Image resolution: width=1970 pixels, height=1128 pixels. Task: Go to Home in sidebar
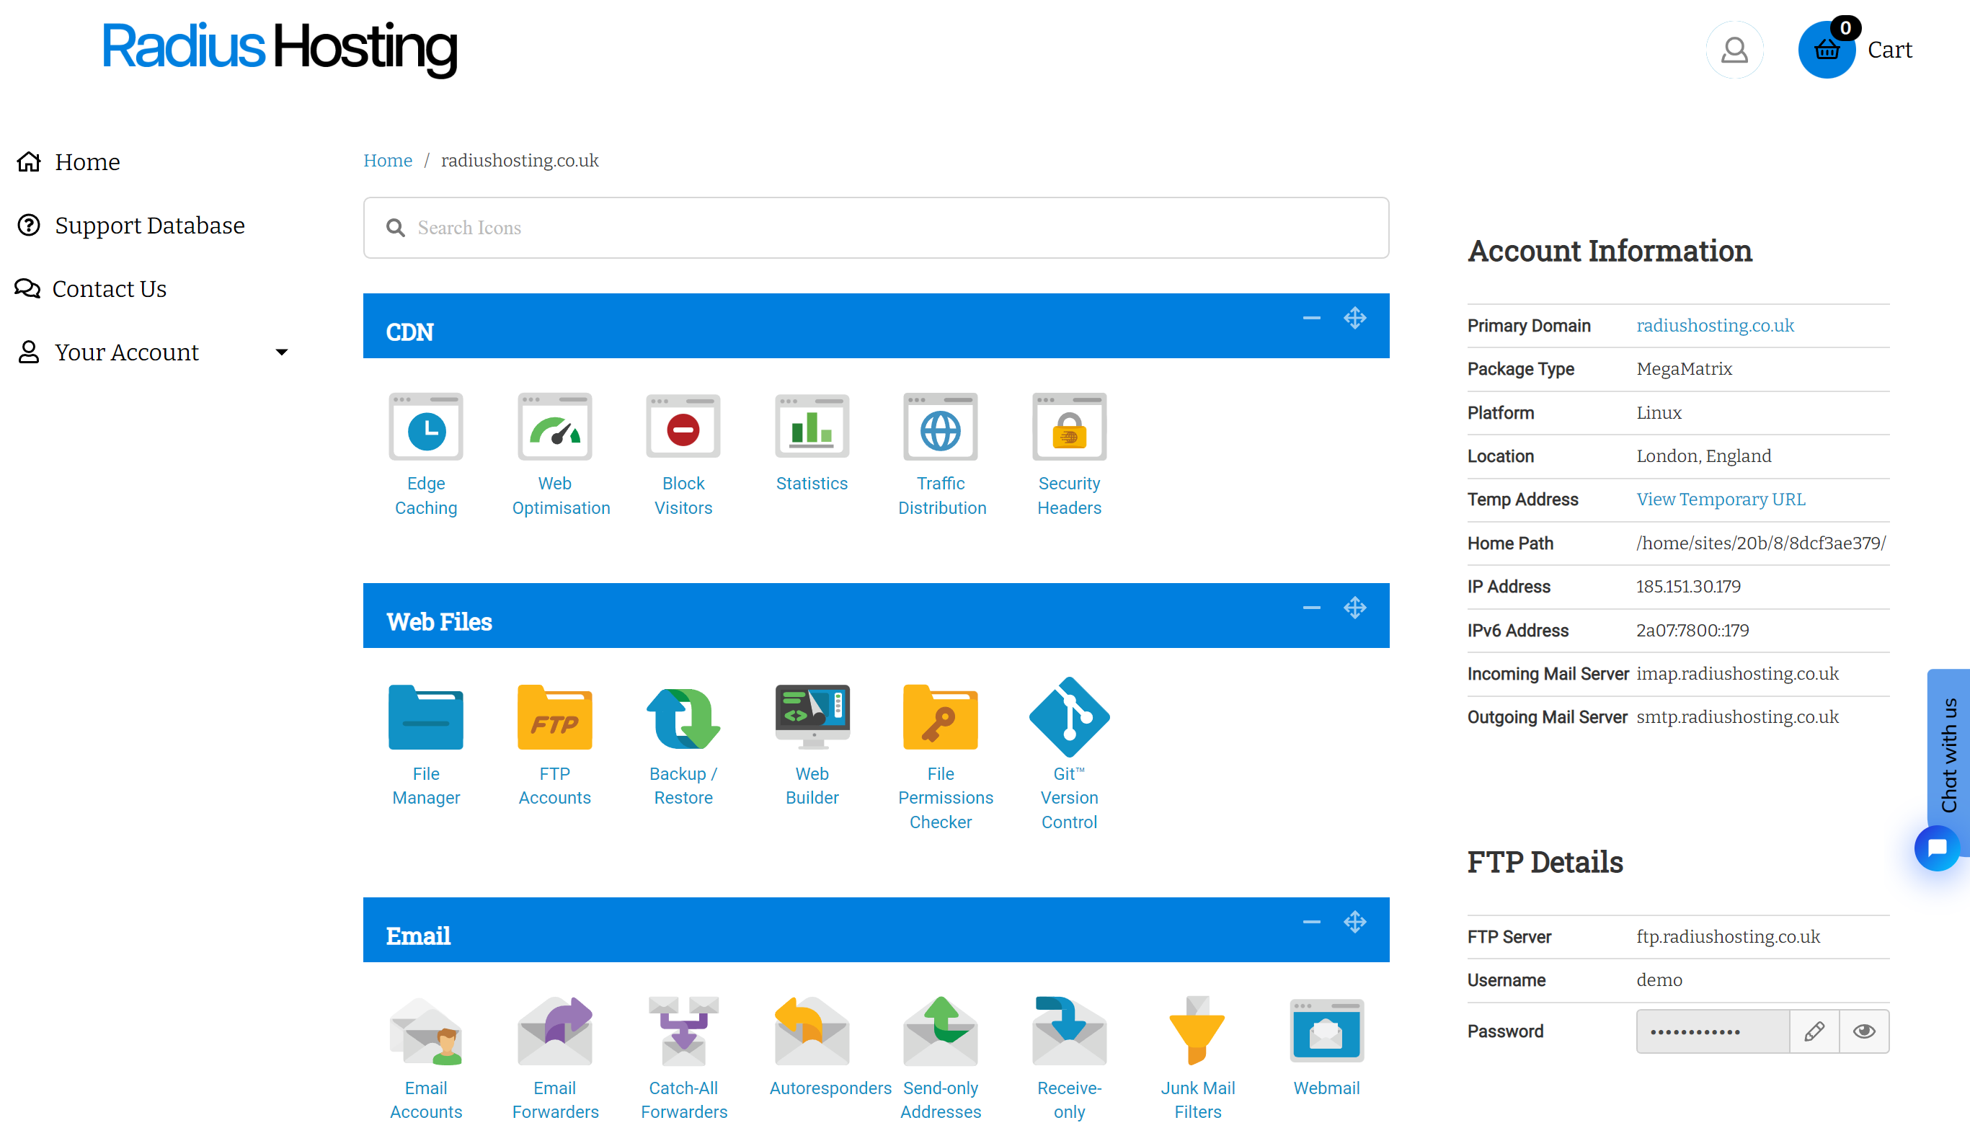[69, 162]
